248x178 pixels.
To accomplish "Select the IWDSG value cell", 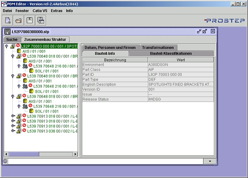I will coord(181,99).
